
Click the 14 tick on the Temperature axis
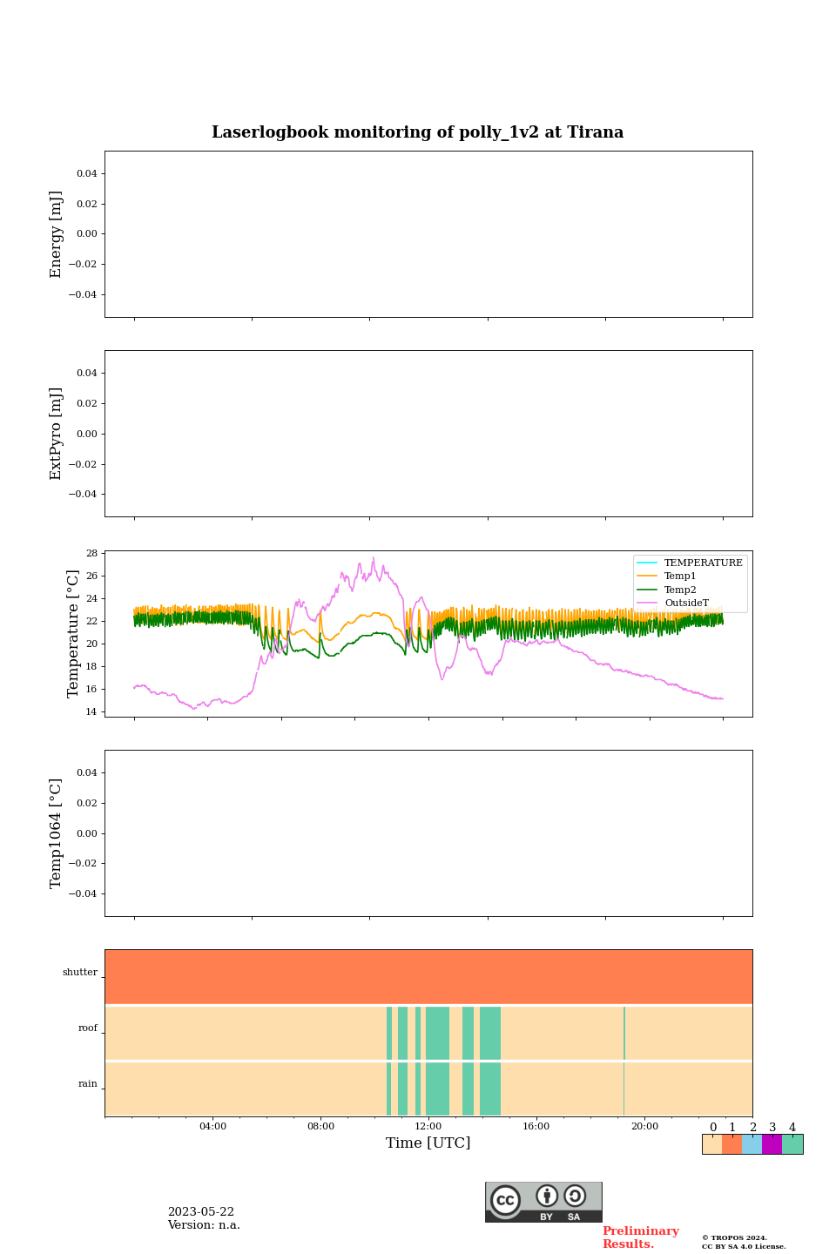(91, 712)
